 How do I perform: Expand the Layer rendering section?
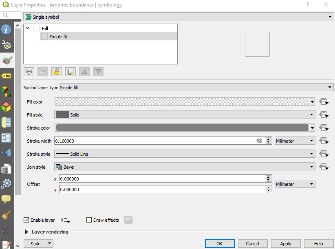(27, 232)
